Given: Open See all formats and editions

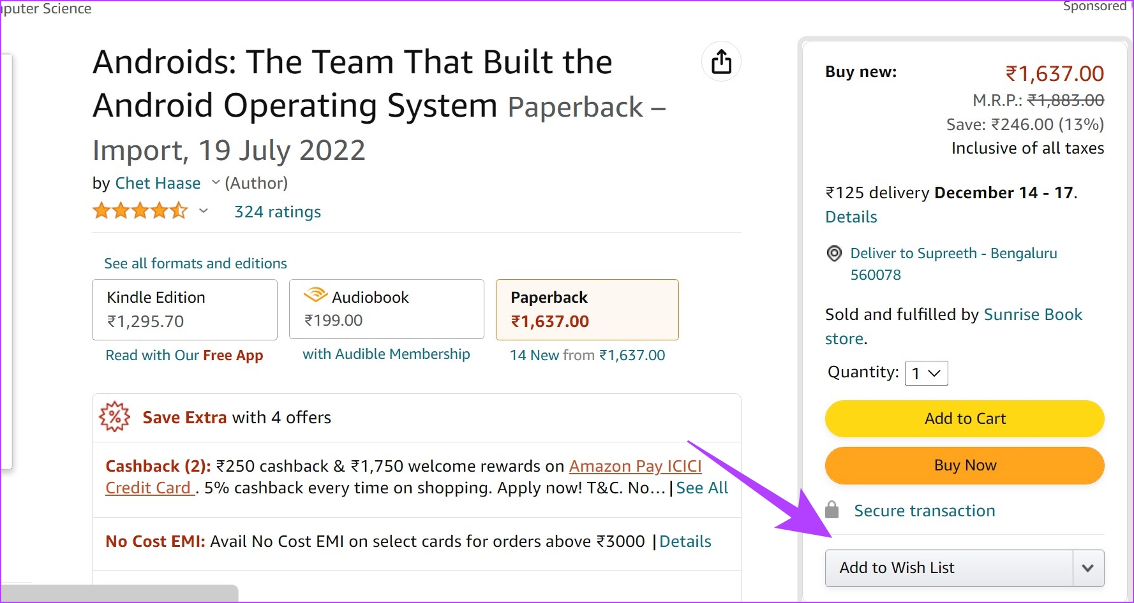Looking at the screenshot, I should tap(195, 263).
